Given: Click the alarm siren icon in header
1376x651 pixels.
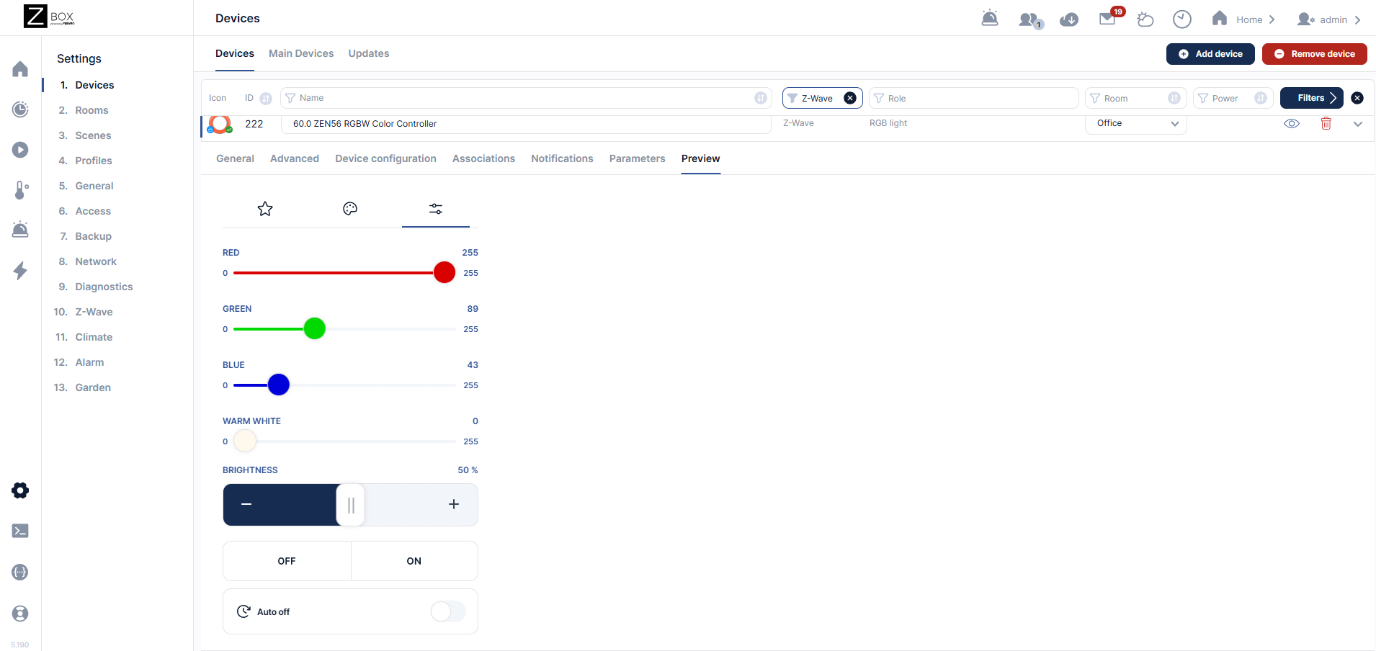Looking at the screenshot, I should click(x=990, y=19).
